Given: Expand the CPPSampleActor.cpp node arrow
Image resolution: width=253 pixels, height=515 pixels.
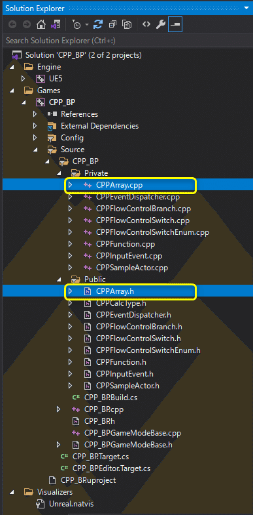Looking at the screenshot, I should point(71,268).
